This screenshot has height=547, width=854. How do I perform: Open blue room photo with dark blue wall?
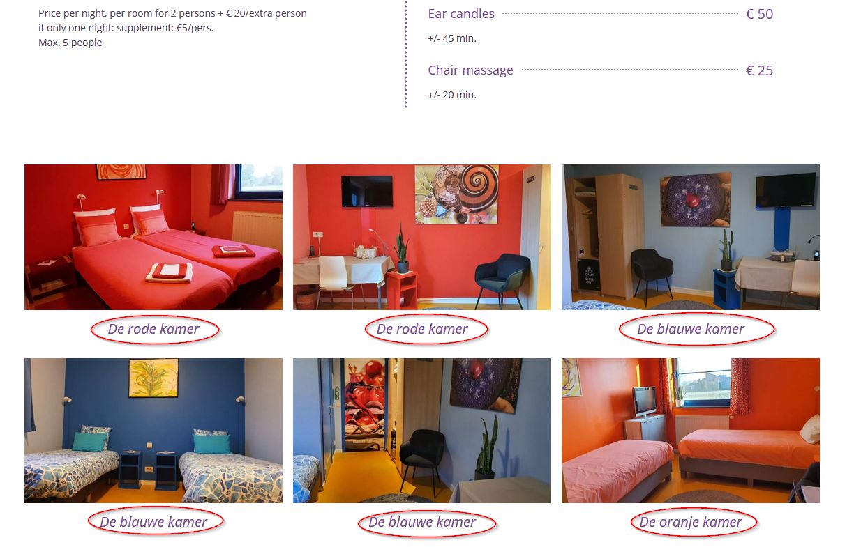153,431
